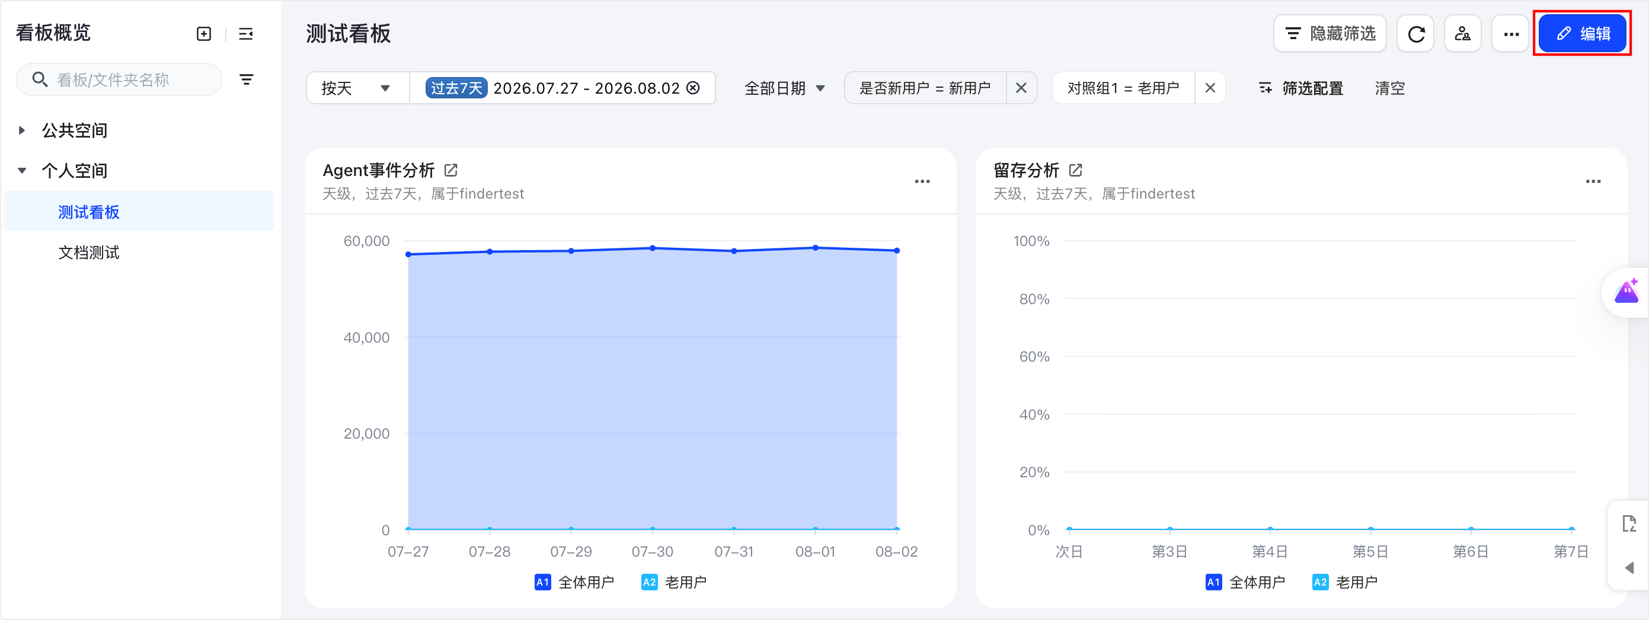Open 留存分析 card more options
The width and height of the screenshot is (1649, 620).
coord(1593,182)
